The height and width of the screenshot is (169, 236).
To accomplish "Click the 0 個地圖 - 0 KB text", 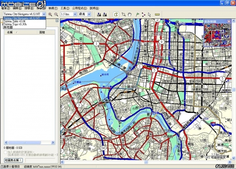I will (x=13, y=148).
